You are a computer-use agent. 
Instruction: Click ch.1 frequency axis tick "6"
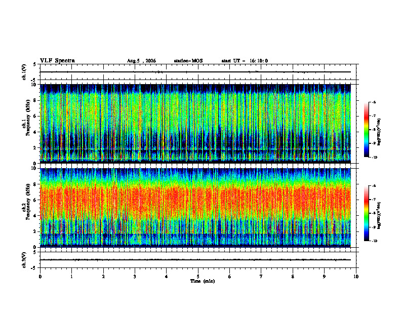(36, 117)
